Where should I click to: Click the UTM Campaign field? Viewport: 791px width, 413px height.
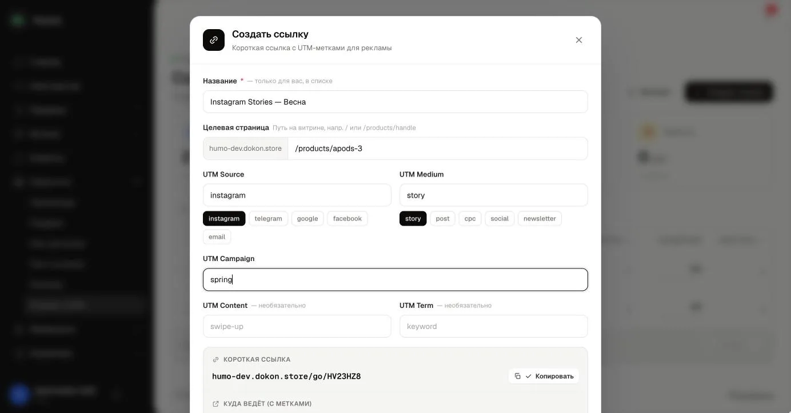click(x=395, y=280)
